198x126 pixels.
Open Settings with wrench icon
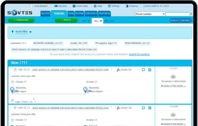(114, 6)
